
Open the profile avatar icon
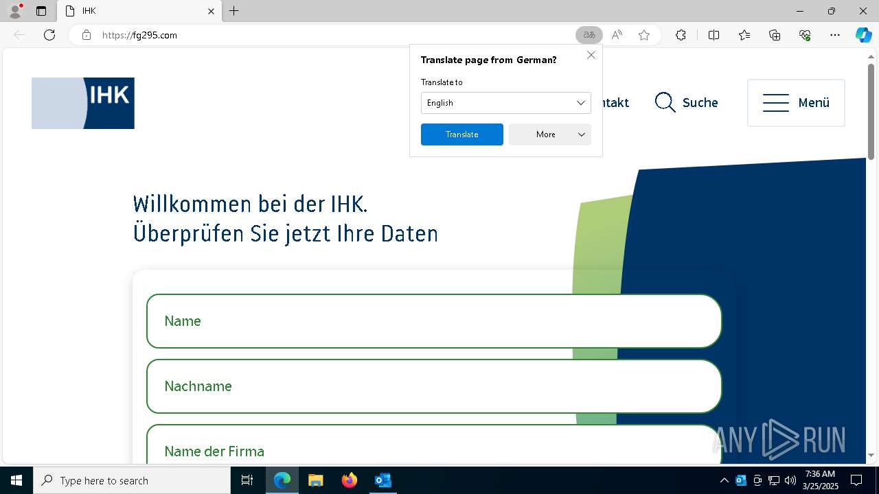click(x=15, y=11)
